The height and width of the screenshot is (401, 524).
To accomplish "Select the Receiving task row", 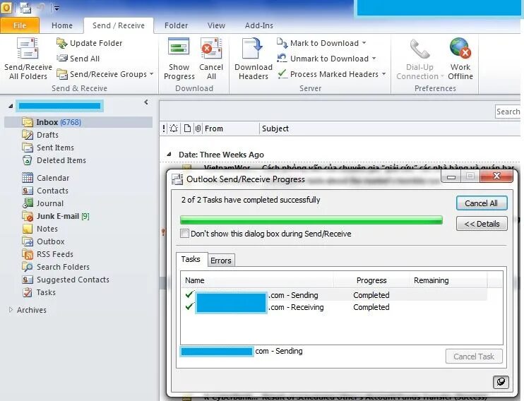I will tap(334, 307).
